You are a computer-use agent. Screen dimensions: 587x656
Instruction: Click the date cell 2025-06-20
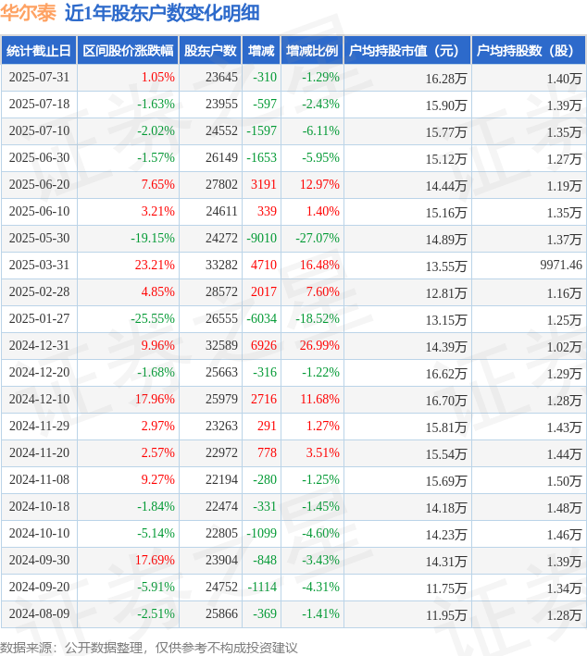tap(39, 184)
